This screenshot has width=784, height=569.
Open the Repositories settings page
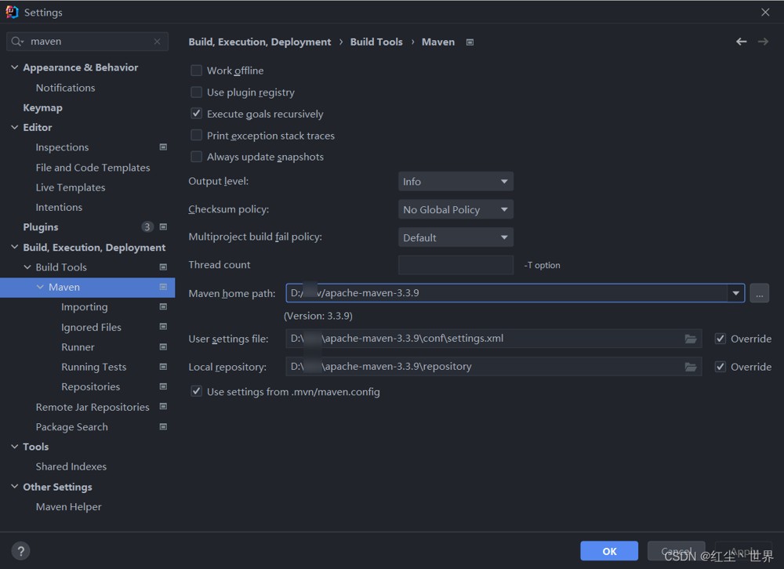coord(91,387)
